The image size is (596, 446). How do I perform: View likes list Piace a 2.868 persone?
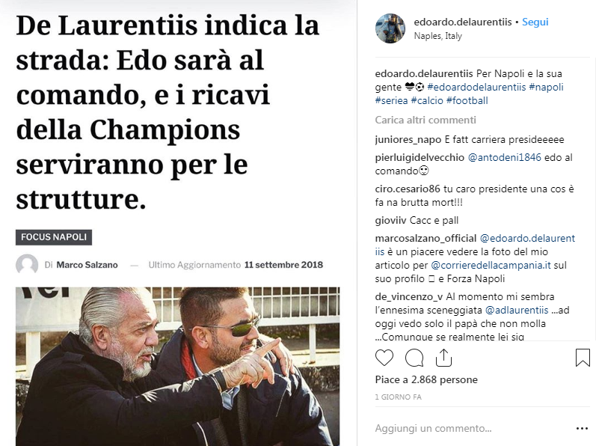pos(426,380)
